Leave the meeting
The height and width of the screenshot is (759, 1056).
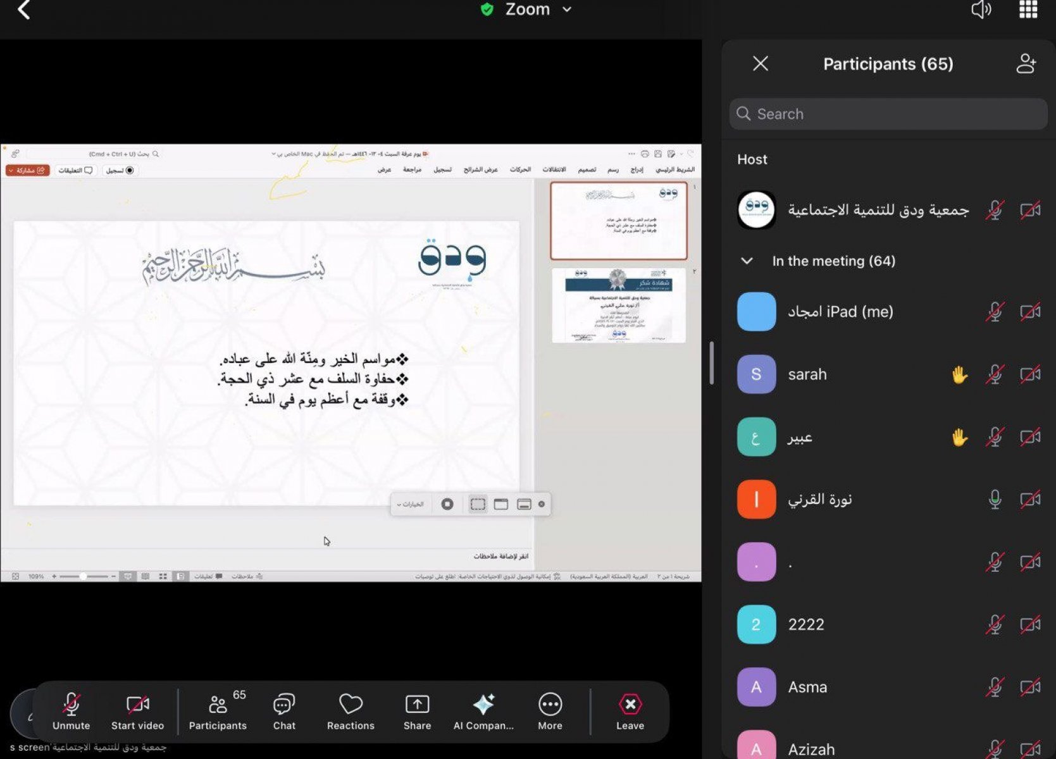coord(630,712)
